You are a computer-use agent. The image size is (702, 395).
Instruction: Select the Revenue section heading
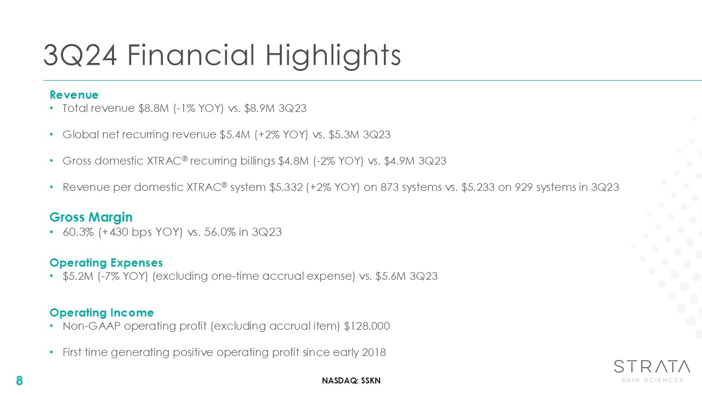tap(74, 95)
